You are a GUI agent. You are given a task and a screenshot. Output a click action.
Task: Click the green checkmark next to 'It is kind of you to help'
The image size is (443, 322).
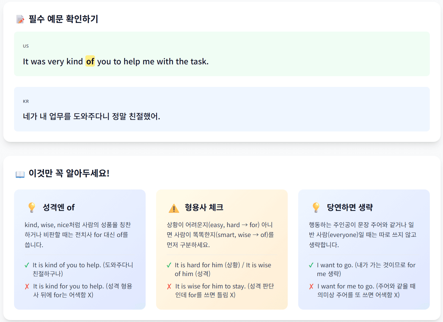click(x=27, y=265)
